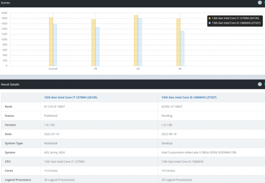Click the light blue legend color dot
This screenshot has width=265, height=183.
tap(210, 23)
